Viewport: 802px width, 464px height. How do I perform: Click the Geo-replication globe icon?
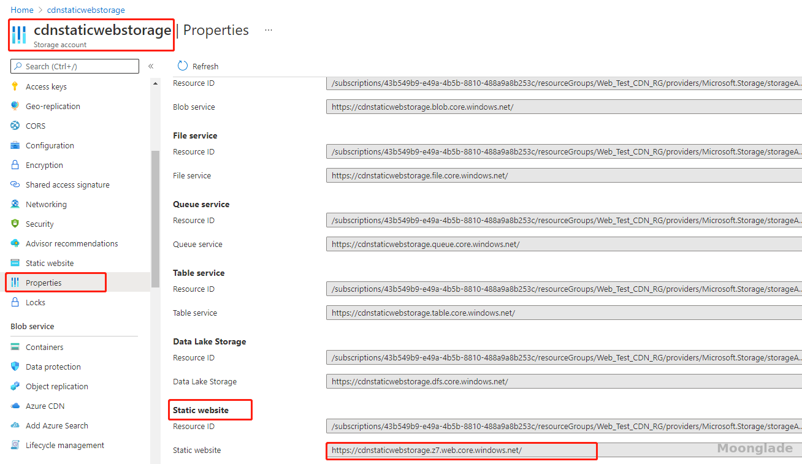[15, 106]
